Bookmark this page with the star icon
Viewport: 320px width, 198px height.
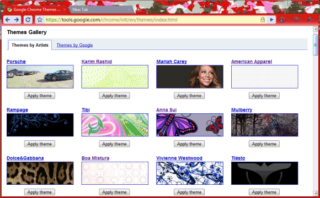click(40, 20)
